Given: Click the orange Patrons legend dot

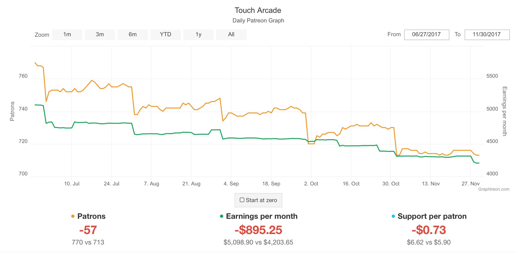Looking at the screenshot, I should pos(73,216).
